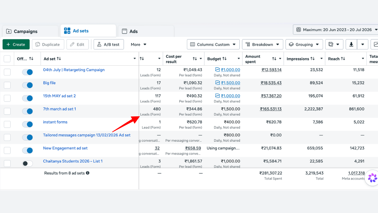The height and width of the screenshot is (213, 378).
Task: Click the budget chart icon for Big file
Action: coord(218,83)
